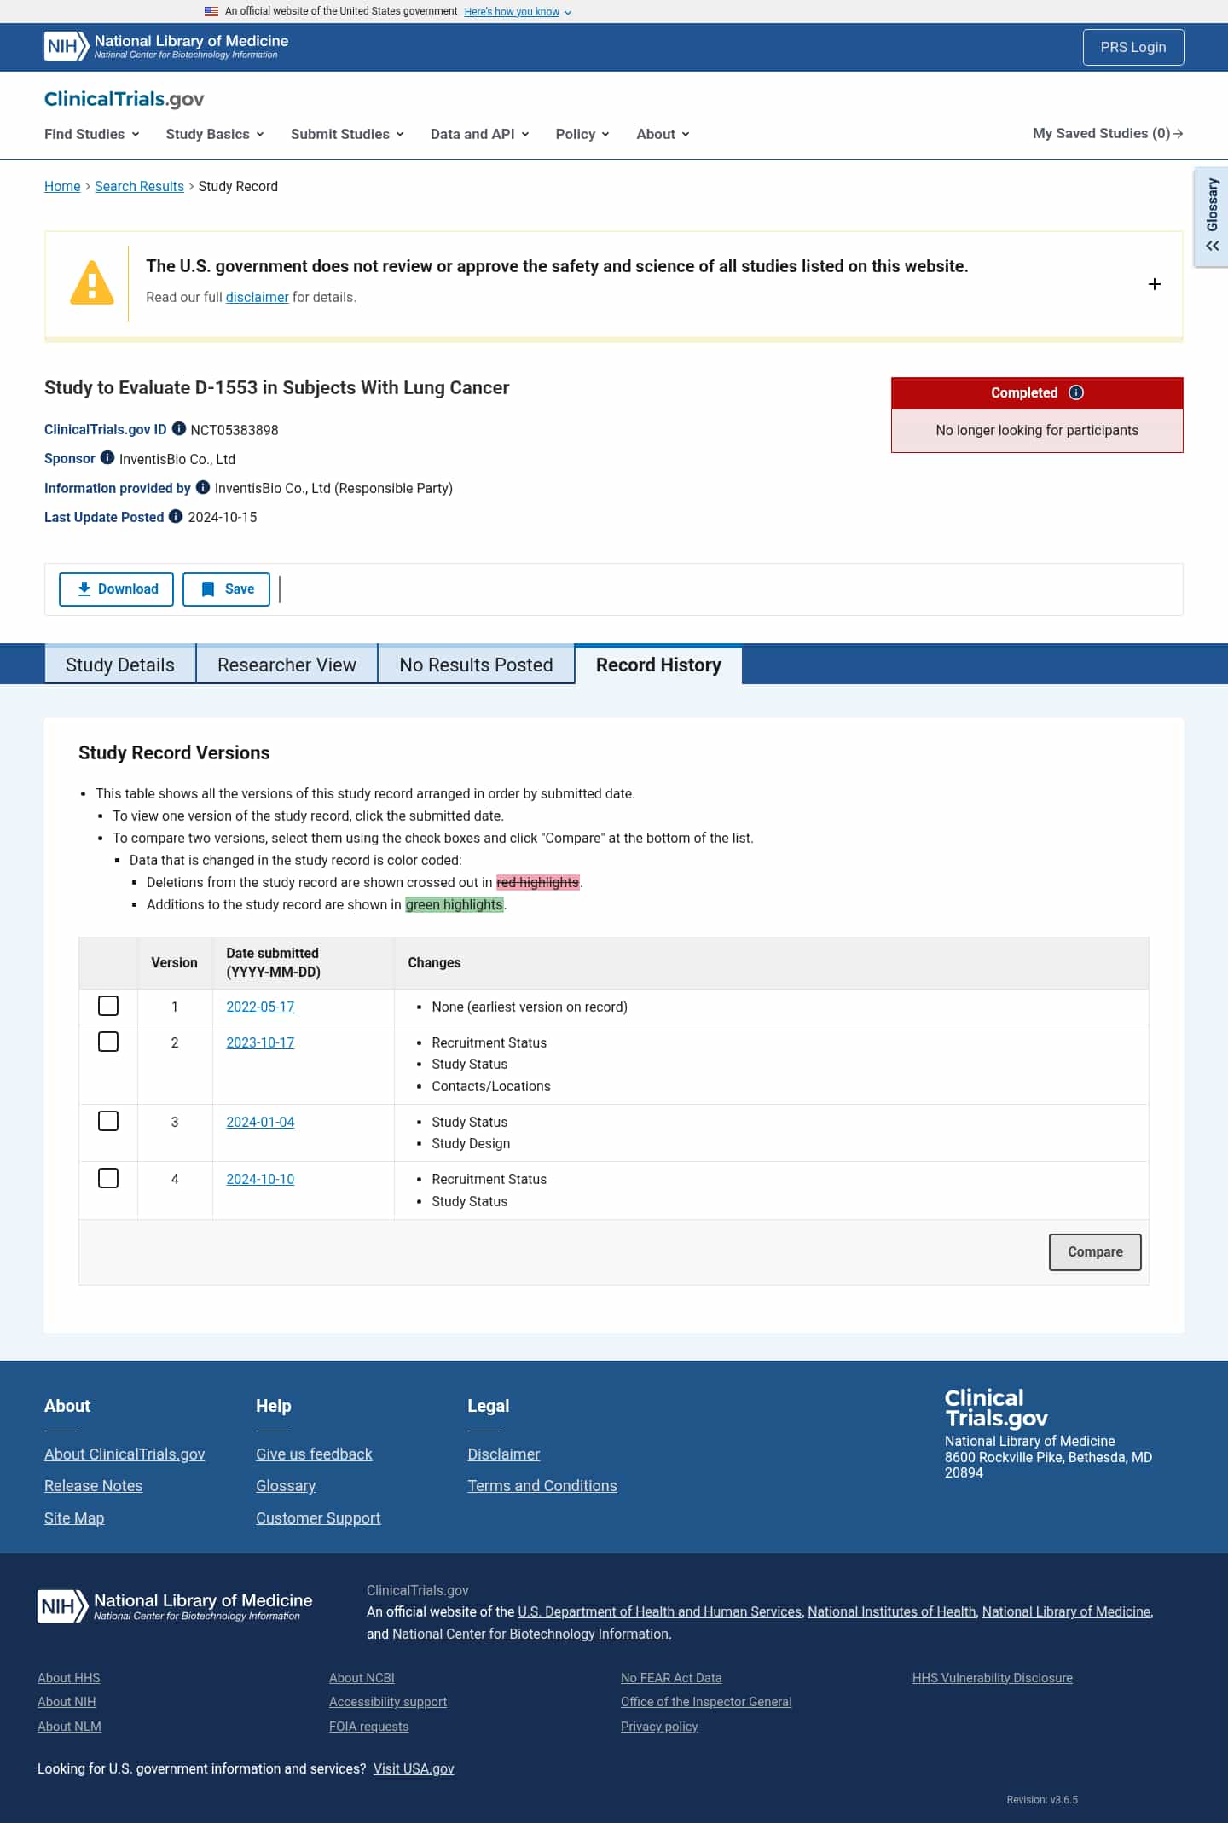Save this study with the Save button
1228x1823 pixels.
click(x=226, y=589)
